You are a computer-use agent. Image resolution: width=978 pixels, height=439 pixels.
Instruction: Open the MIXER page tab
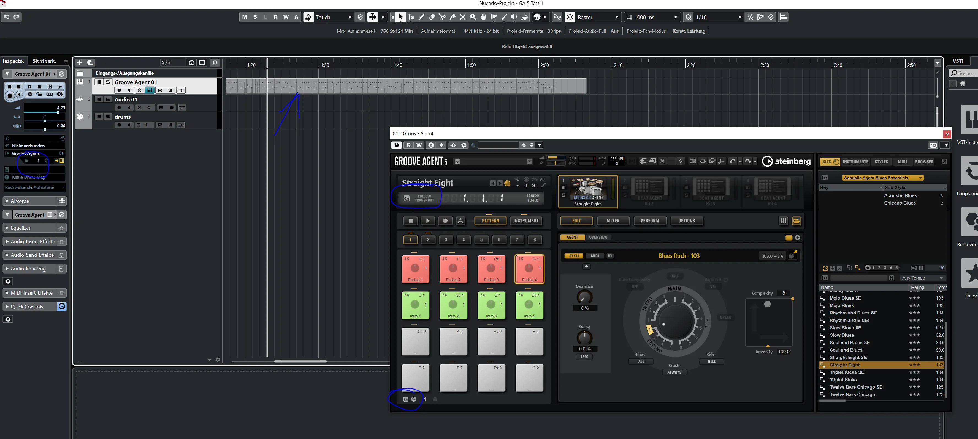613,221
